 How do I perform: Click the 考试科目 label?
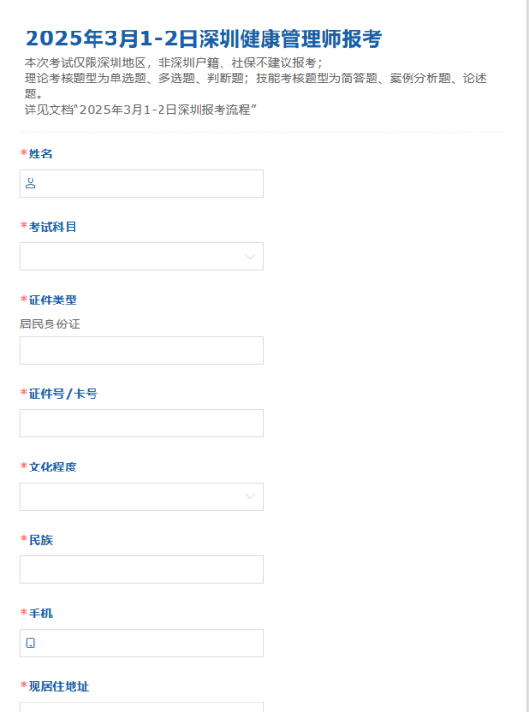click(53, 227)
